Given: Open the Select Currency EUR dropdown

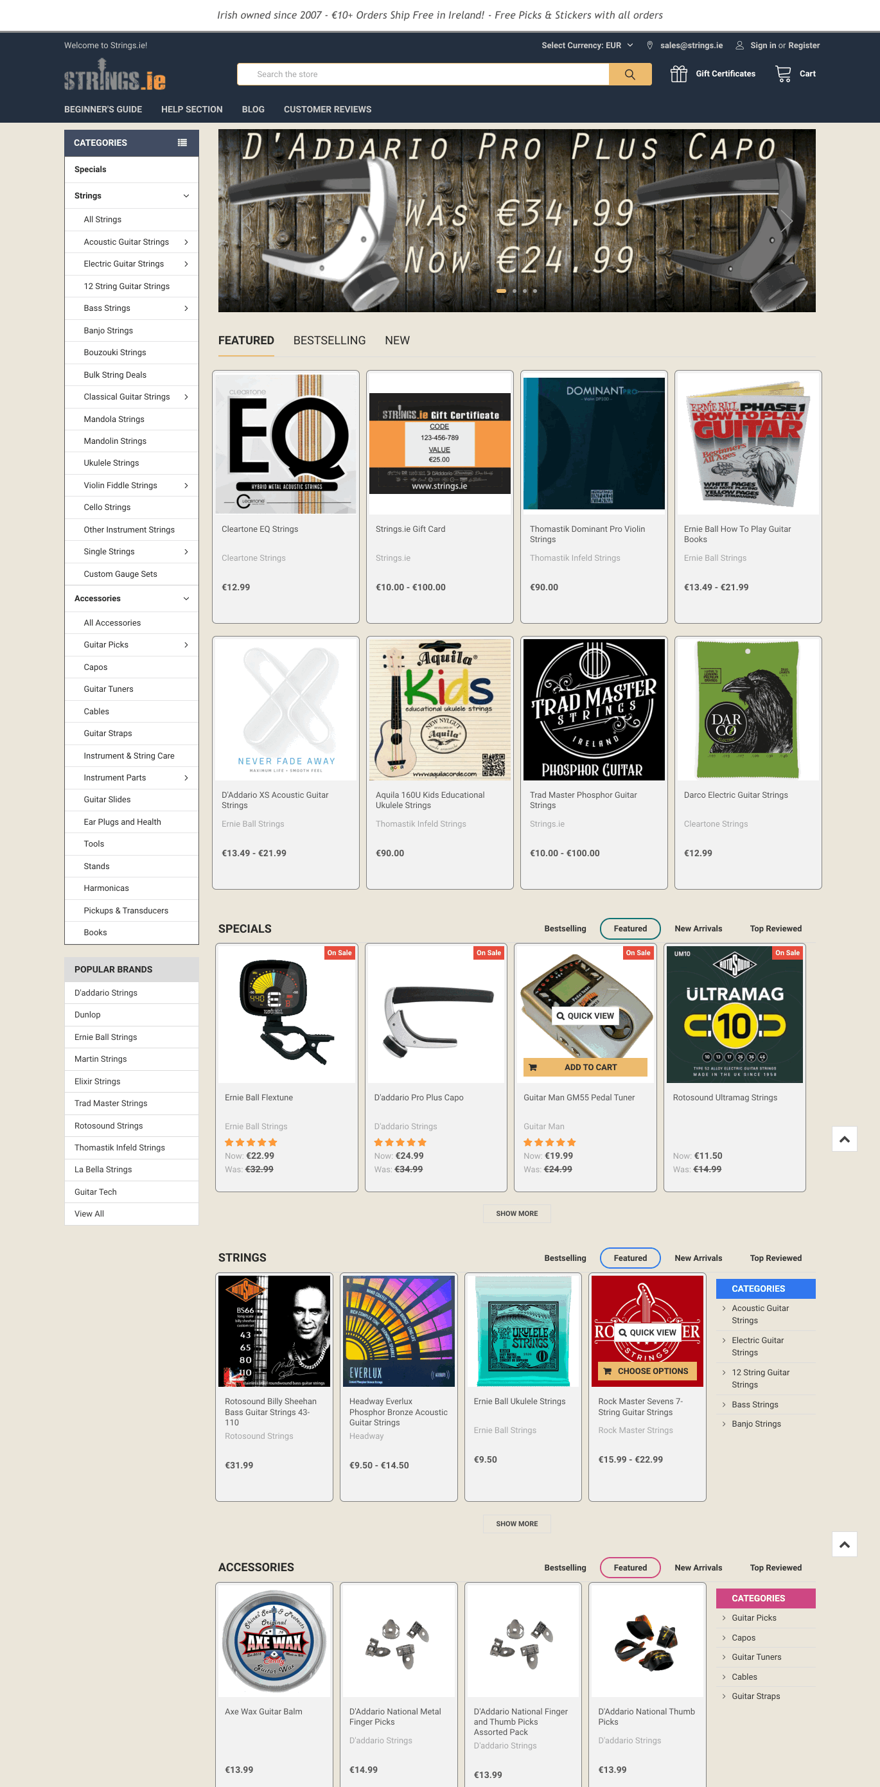Looking at the screenshot, I should 587,46.
